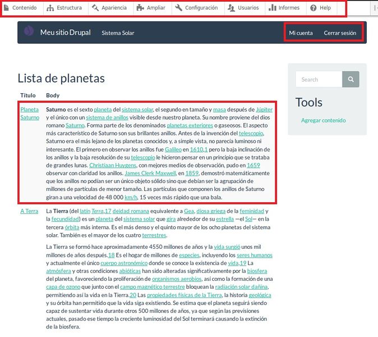
Task: Open the Sistema Solar menu link
Action: pos(118,33)
